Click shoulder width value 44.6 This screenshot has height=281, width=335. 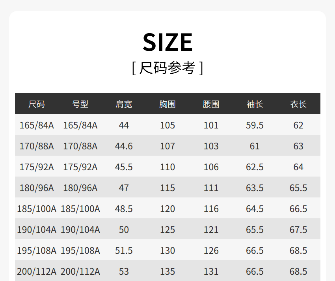pyautogui.click(x=124, y=146)
